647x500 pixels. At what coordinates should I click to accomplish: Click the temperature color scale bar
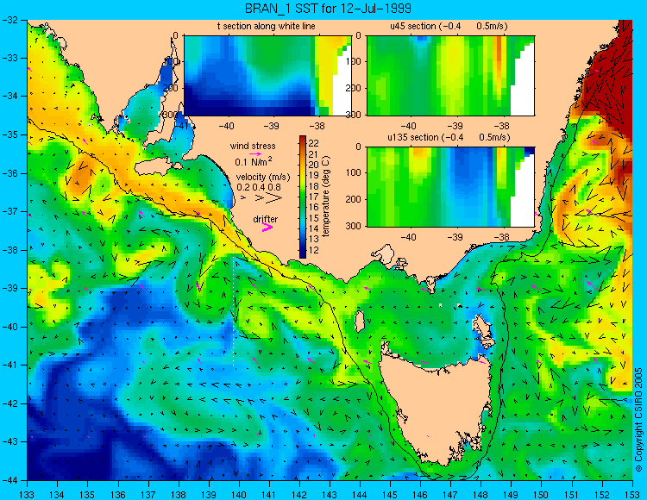click(303, 197)
